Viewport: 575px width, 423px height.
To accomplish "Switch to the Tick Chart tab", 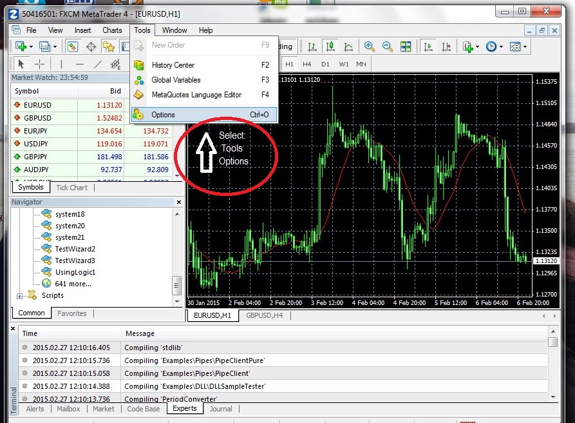I will [72, 188].
